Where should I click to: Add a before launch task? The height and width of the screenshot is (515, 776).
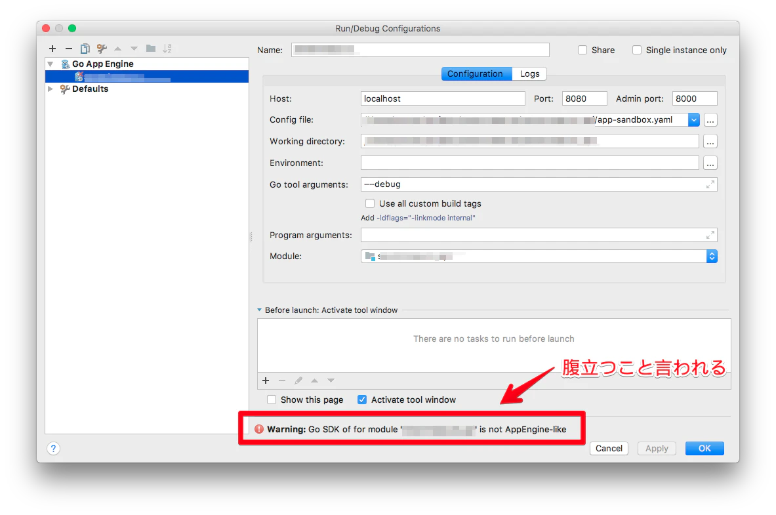tap(266, 381)
